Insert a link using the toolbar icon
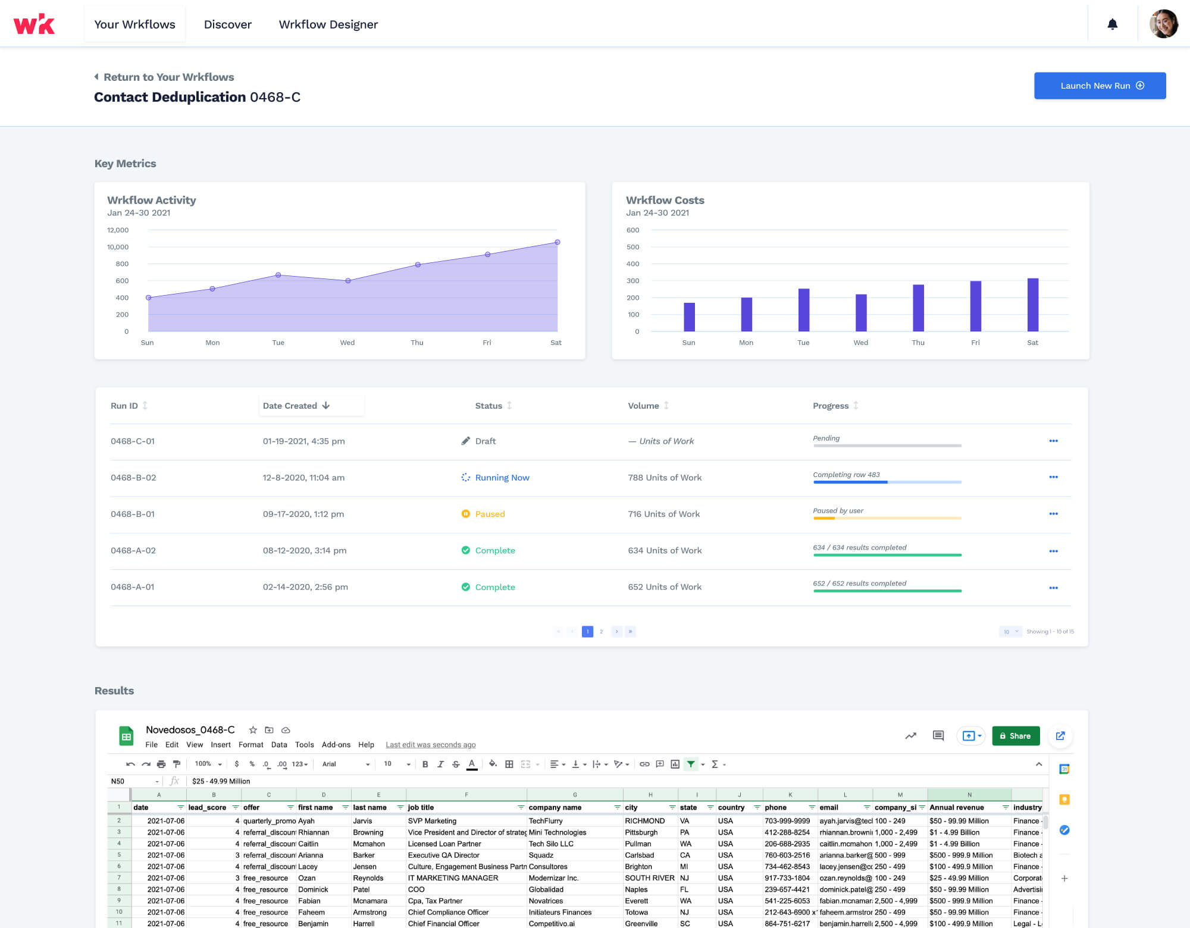The height and width of the screenshot is (928, 1190). coord(644,764)
